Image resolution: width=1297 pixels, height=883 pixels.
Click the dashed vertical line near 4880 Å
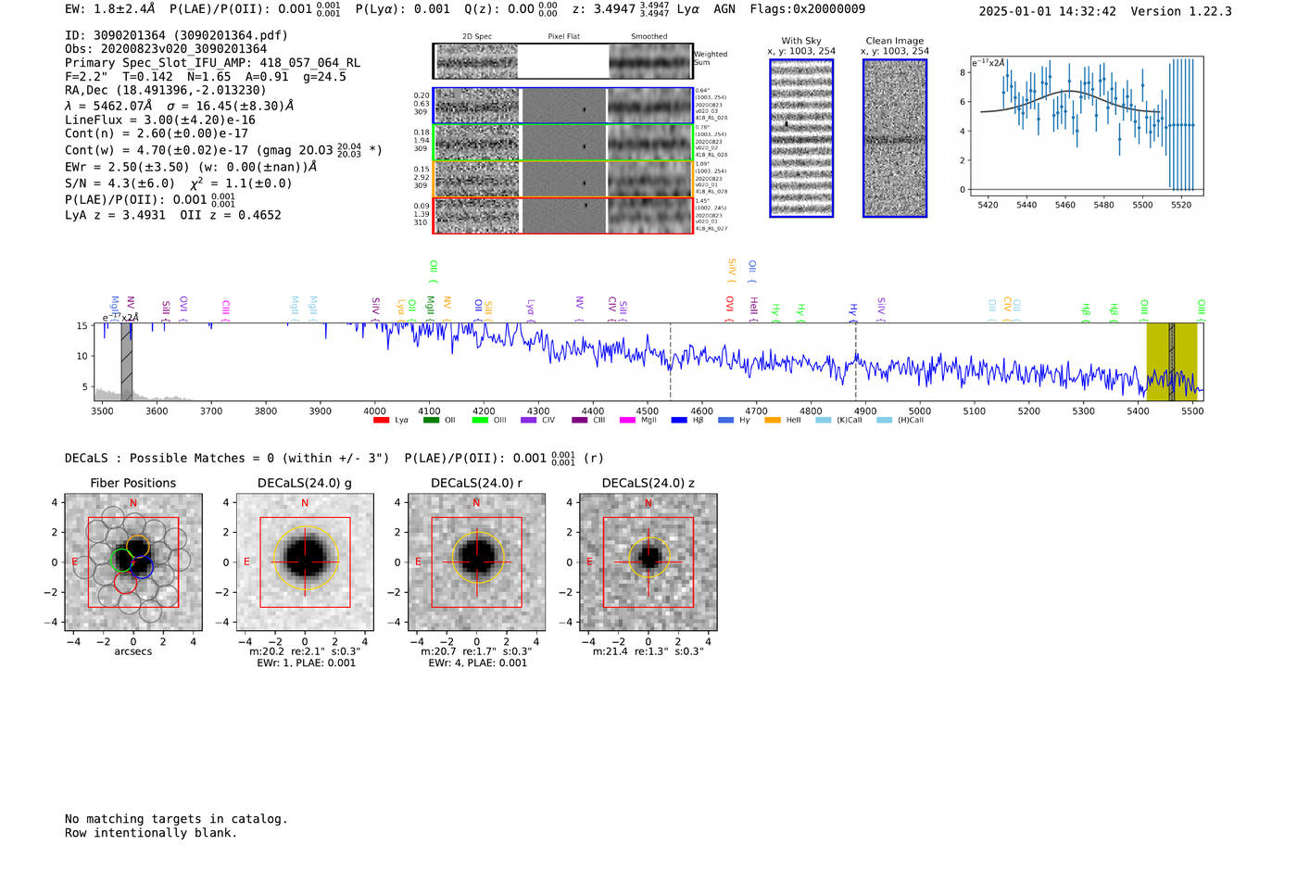point(855,361)
